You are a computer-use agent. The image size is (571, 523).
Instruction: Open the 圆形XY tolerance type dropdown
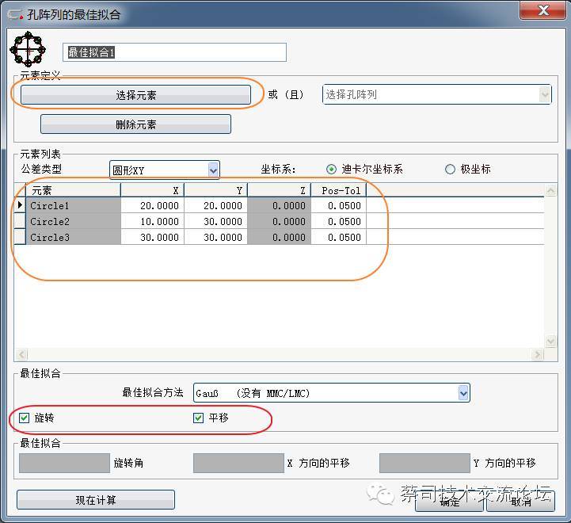[164, 170]
